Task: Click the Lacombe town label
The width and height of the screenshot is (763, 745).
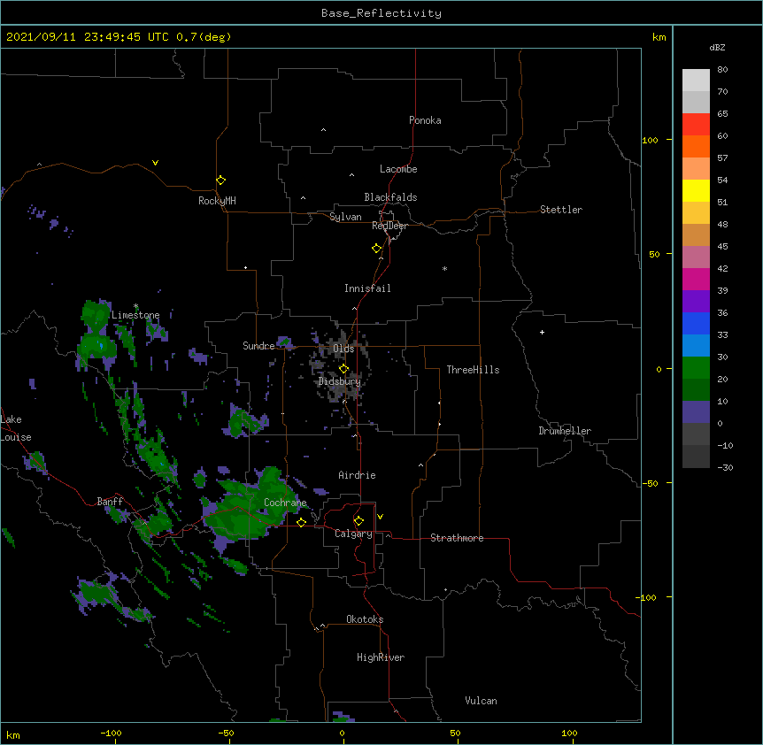Action: click(398, 169)
